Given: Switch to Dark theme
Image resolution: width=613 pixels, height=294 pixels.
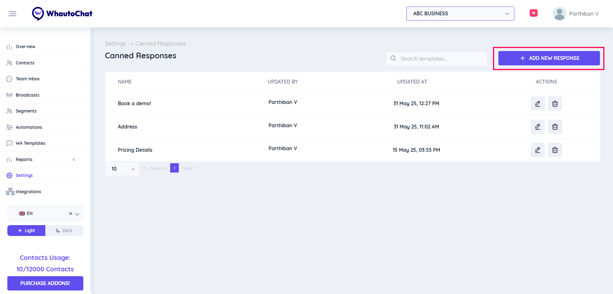Looking at the screenshot, I should click(x=64, y=231).
